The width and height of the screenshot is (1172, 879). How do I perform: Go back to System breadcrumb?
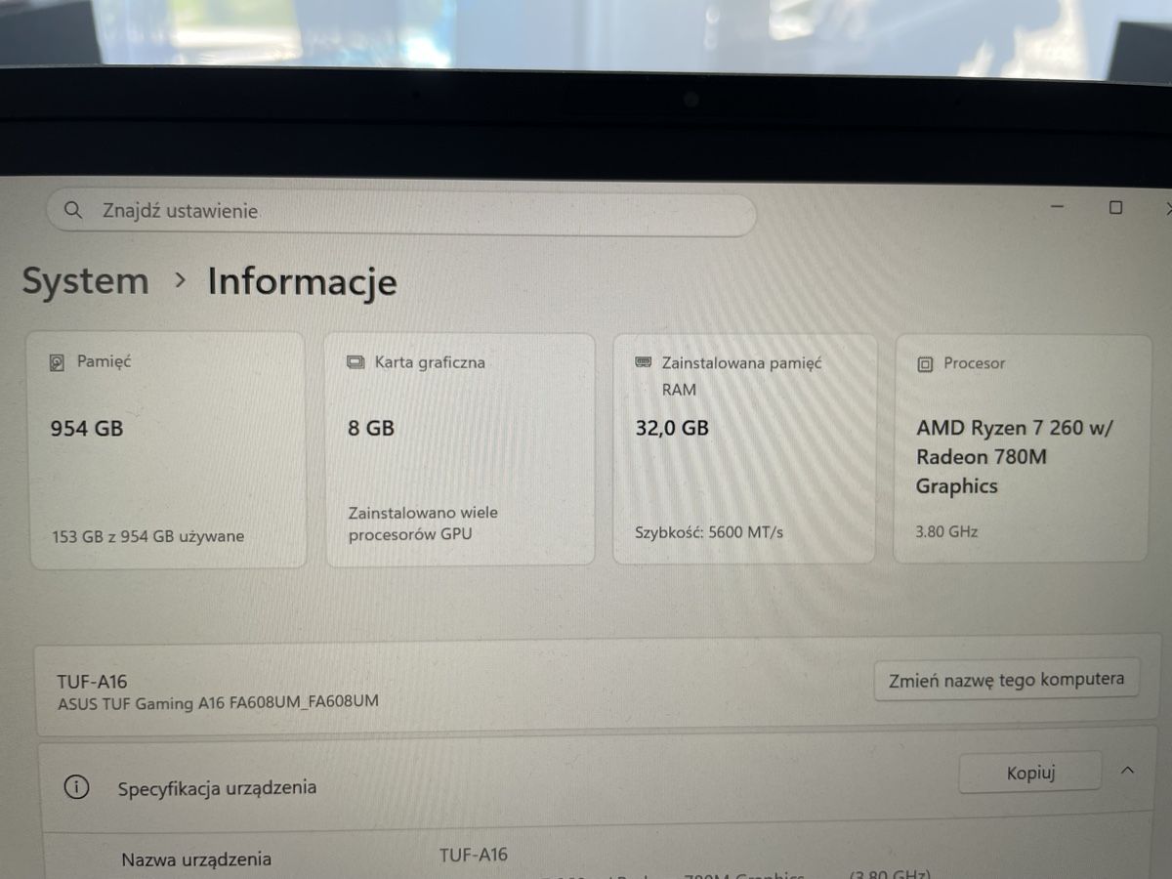click(86, 281)
